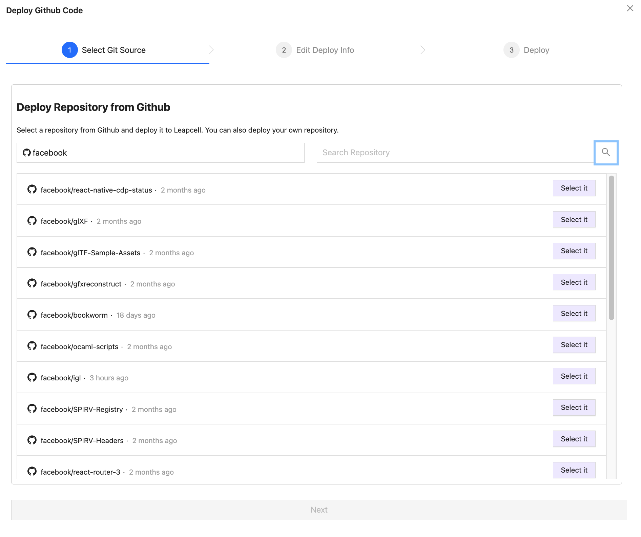641x537 pixels.
Task: Click GitHub icon beside facebook/ocaml-scripts
Action: [x=32, y=346]
